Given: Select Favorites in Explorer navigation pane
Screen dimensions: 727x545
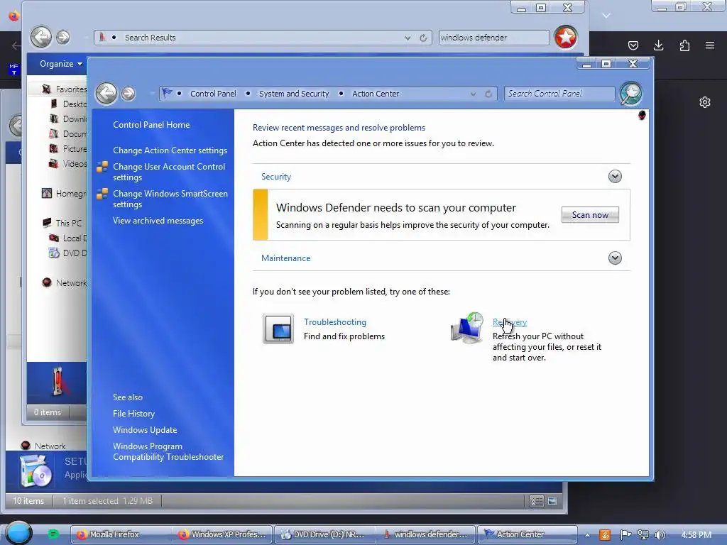Looking at the screenshot, I should 71,89.
